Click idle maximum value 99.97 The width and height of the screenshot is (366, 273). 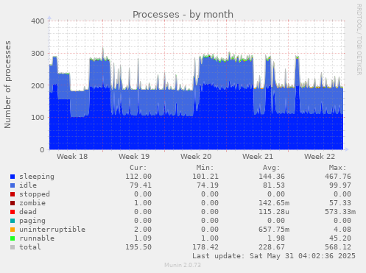[340, 185]
